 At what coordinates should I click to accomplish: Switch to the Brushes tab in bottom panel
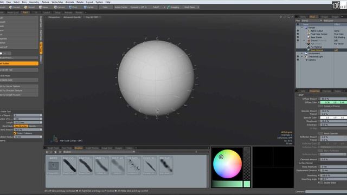(x=79, y=148)
